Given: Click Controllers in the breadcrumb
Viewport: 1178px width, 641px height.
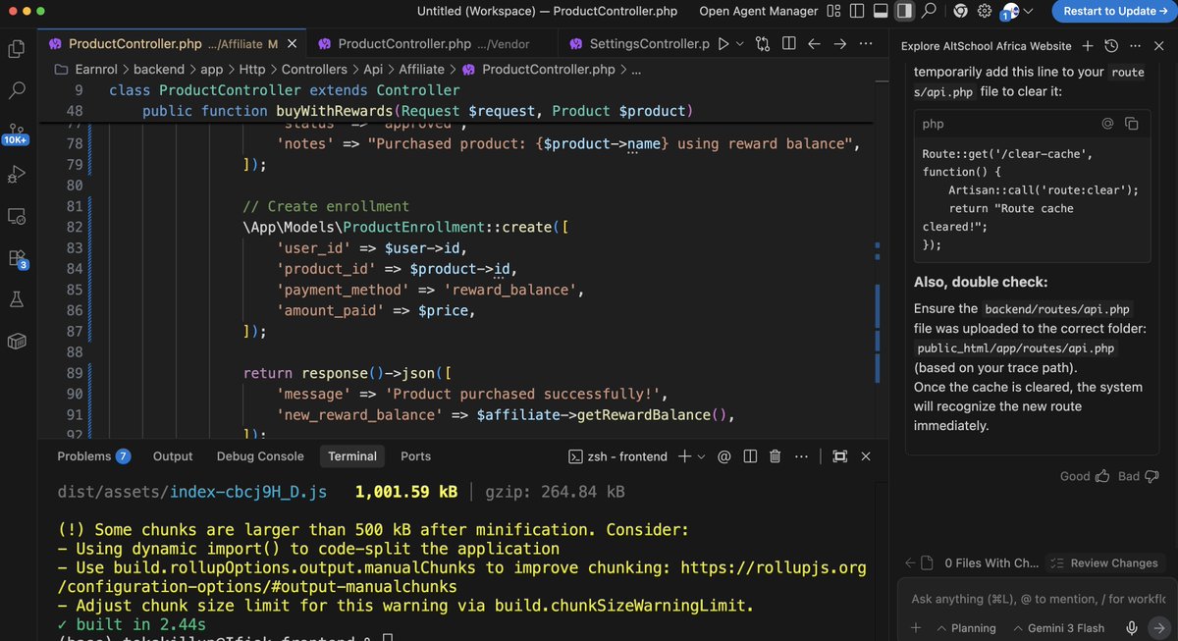Looking at the screenshot, I should [313, 70].
